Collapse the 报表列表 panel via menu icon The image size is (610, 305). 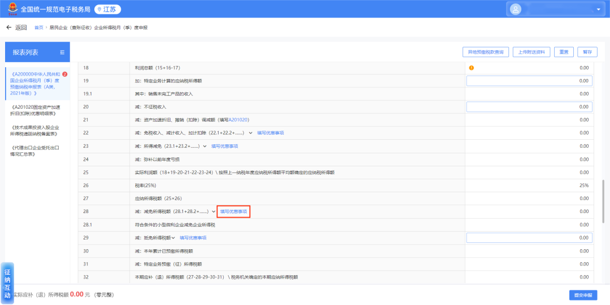62,52
